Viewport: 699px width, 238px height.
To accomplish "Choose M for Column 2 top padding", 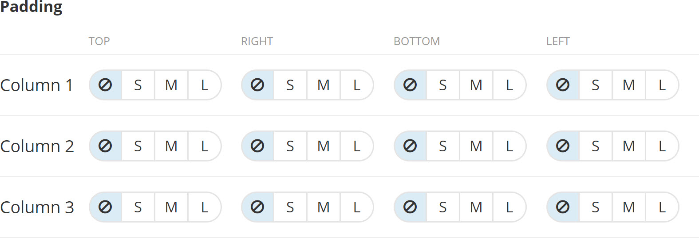I will pos(171,146).
